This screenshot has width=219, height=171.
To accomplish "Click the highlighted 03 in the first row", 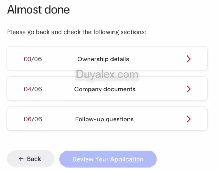I will pos(28,59).
